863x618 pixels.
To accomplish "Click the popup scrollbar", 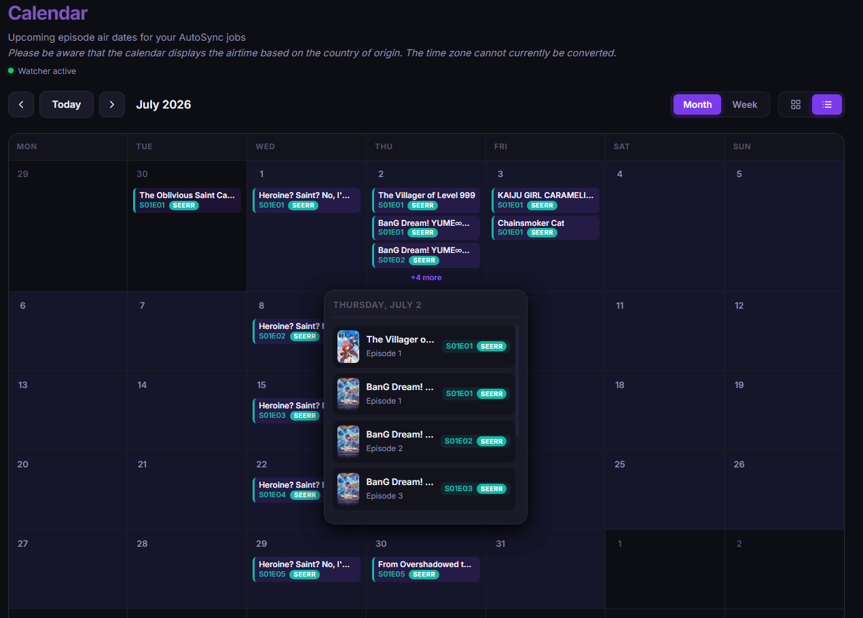I will click(x=517, y=381).
